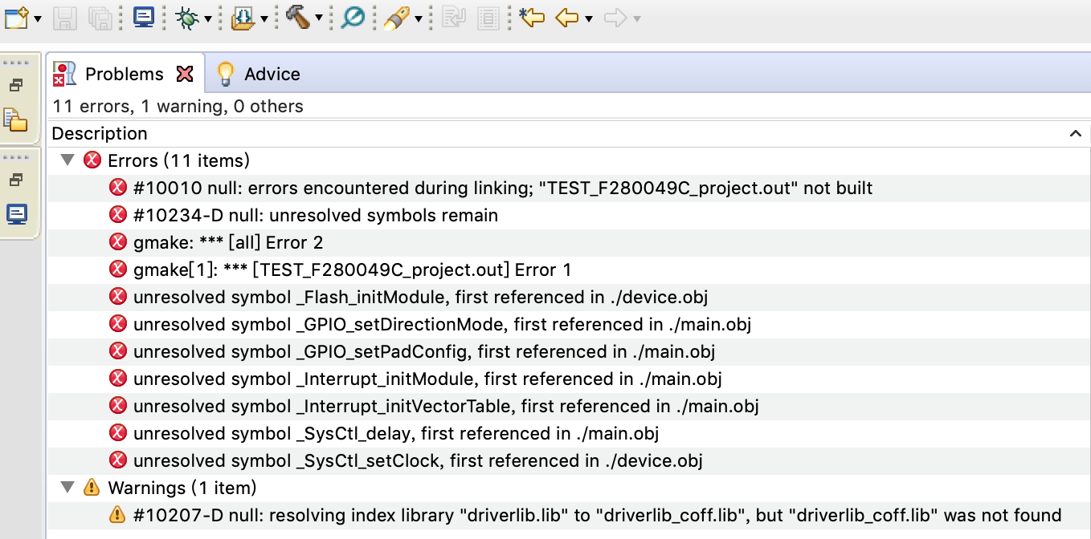Click the Back navigation arrow

[566, 17]
